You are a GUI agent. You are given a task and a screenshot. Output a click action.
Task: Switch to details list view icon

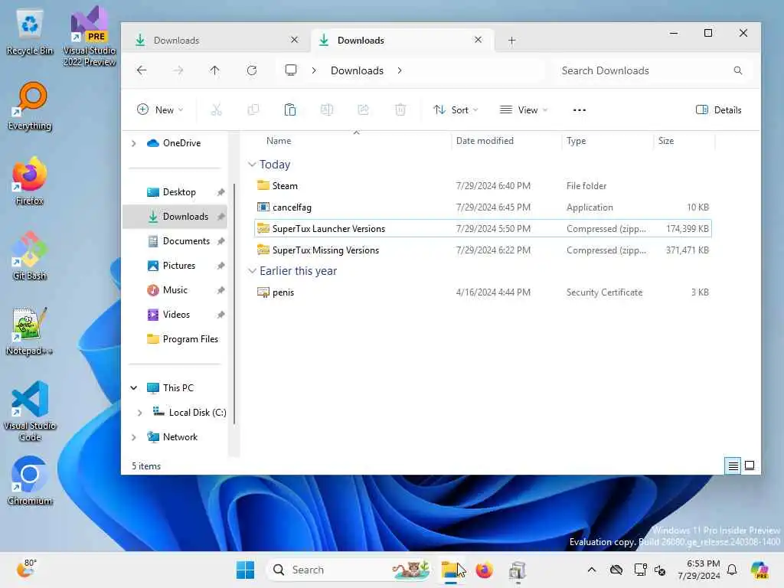(x=733, y=466)
